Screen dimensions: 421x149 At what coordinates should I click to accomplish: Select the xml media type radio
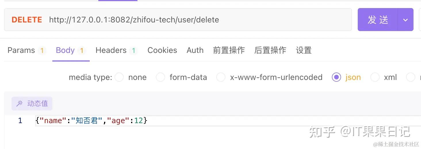(x=375, y=77)
